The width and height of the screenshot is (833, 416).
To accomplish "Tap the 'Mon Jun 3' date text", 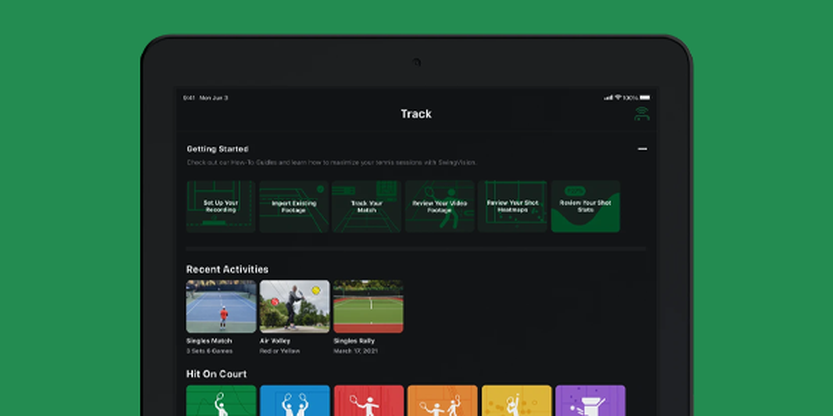I will (214, 98).
